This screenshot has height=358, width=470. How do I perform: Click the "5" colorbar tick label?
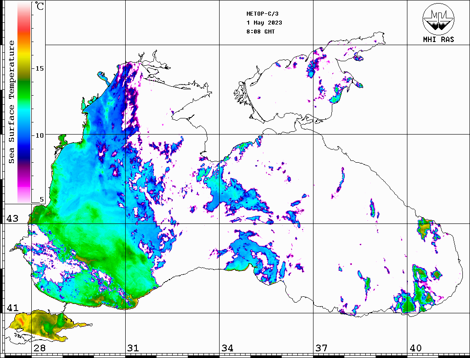[42, 199]
